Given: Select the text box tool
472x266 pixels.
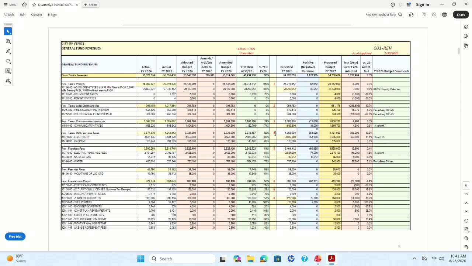Looking at the screenshot, I should point(8,71).
